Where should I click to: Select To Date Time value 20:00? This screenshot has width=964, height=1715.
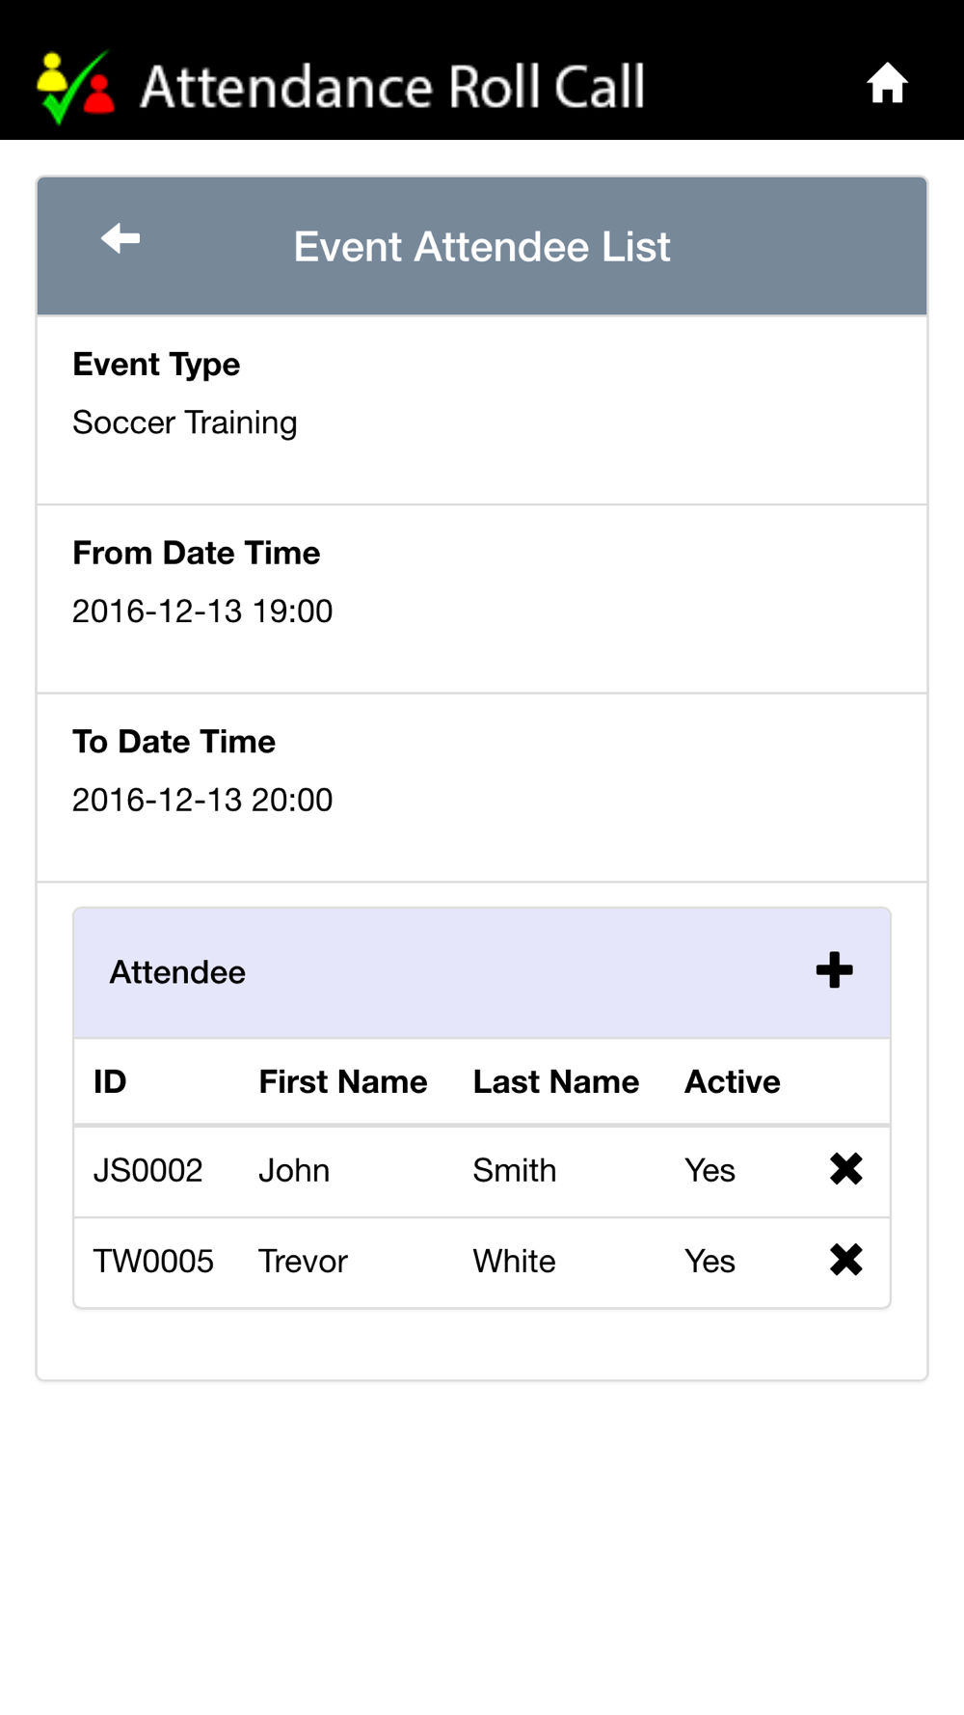coord(202,800)
